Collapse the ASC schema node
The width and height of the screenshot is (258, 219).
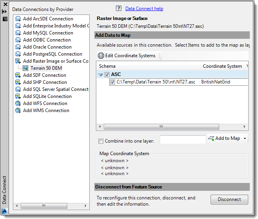[x=100, y=75]
